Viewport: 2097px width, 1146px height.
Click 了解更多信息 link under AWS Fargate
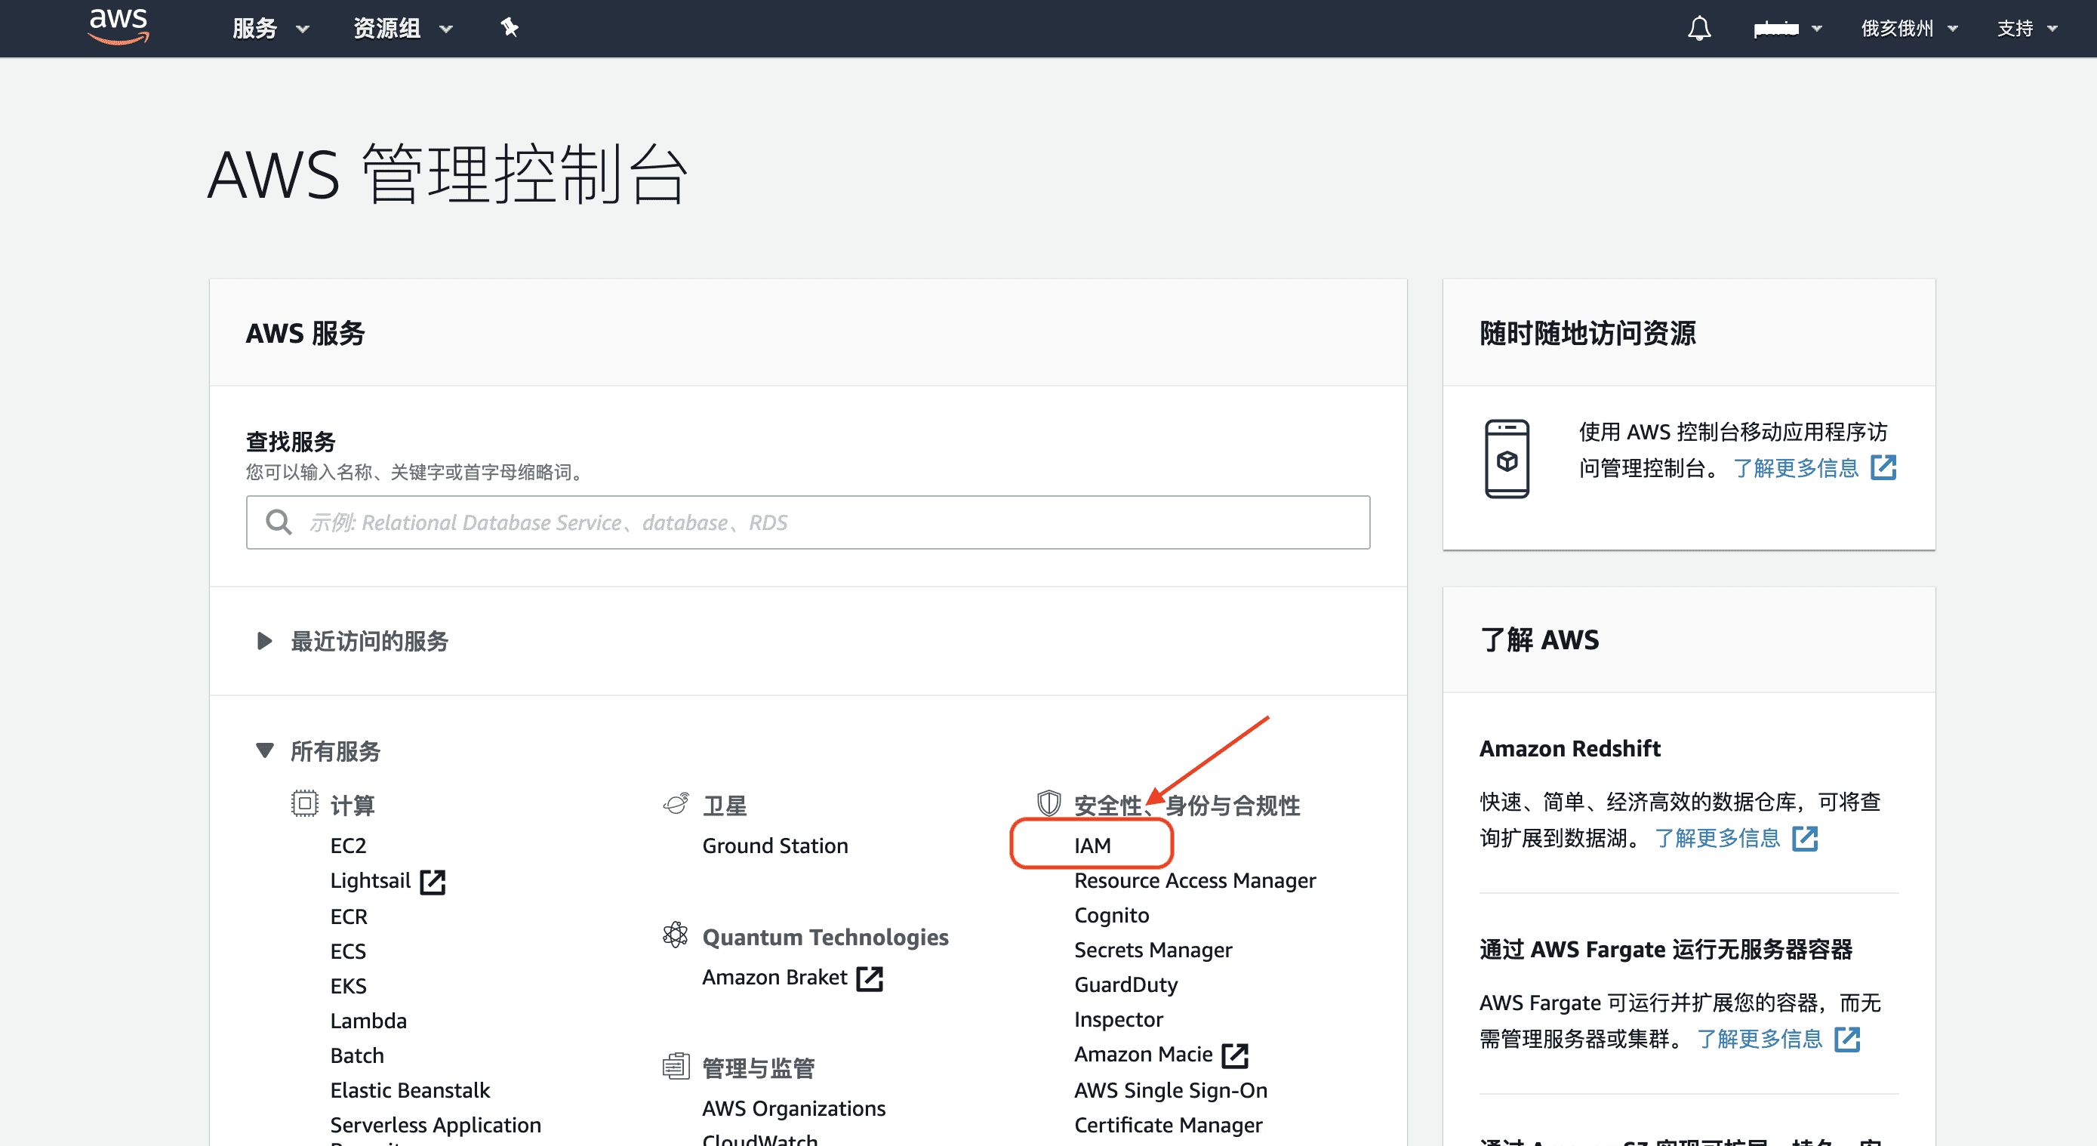tap(1759, 1040)
